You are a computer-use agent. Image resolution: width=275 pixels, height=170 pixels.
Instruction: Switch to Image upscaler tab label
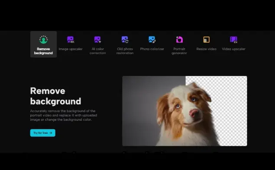71,49
